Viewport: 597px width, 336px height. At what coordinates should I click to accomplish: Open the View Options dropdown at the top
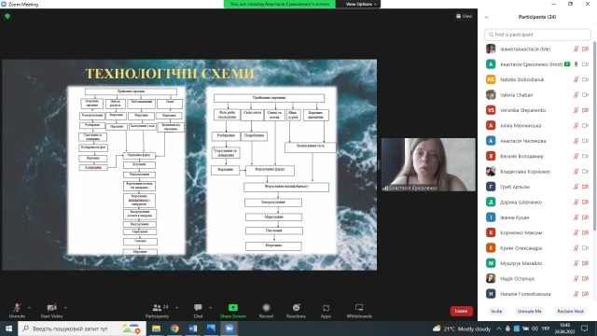click(361, 4)
